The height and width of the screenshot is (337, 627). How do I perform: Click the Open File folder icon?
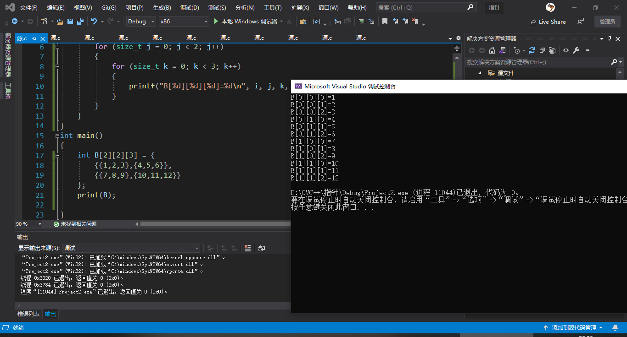point(60,22)
